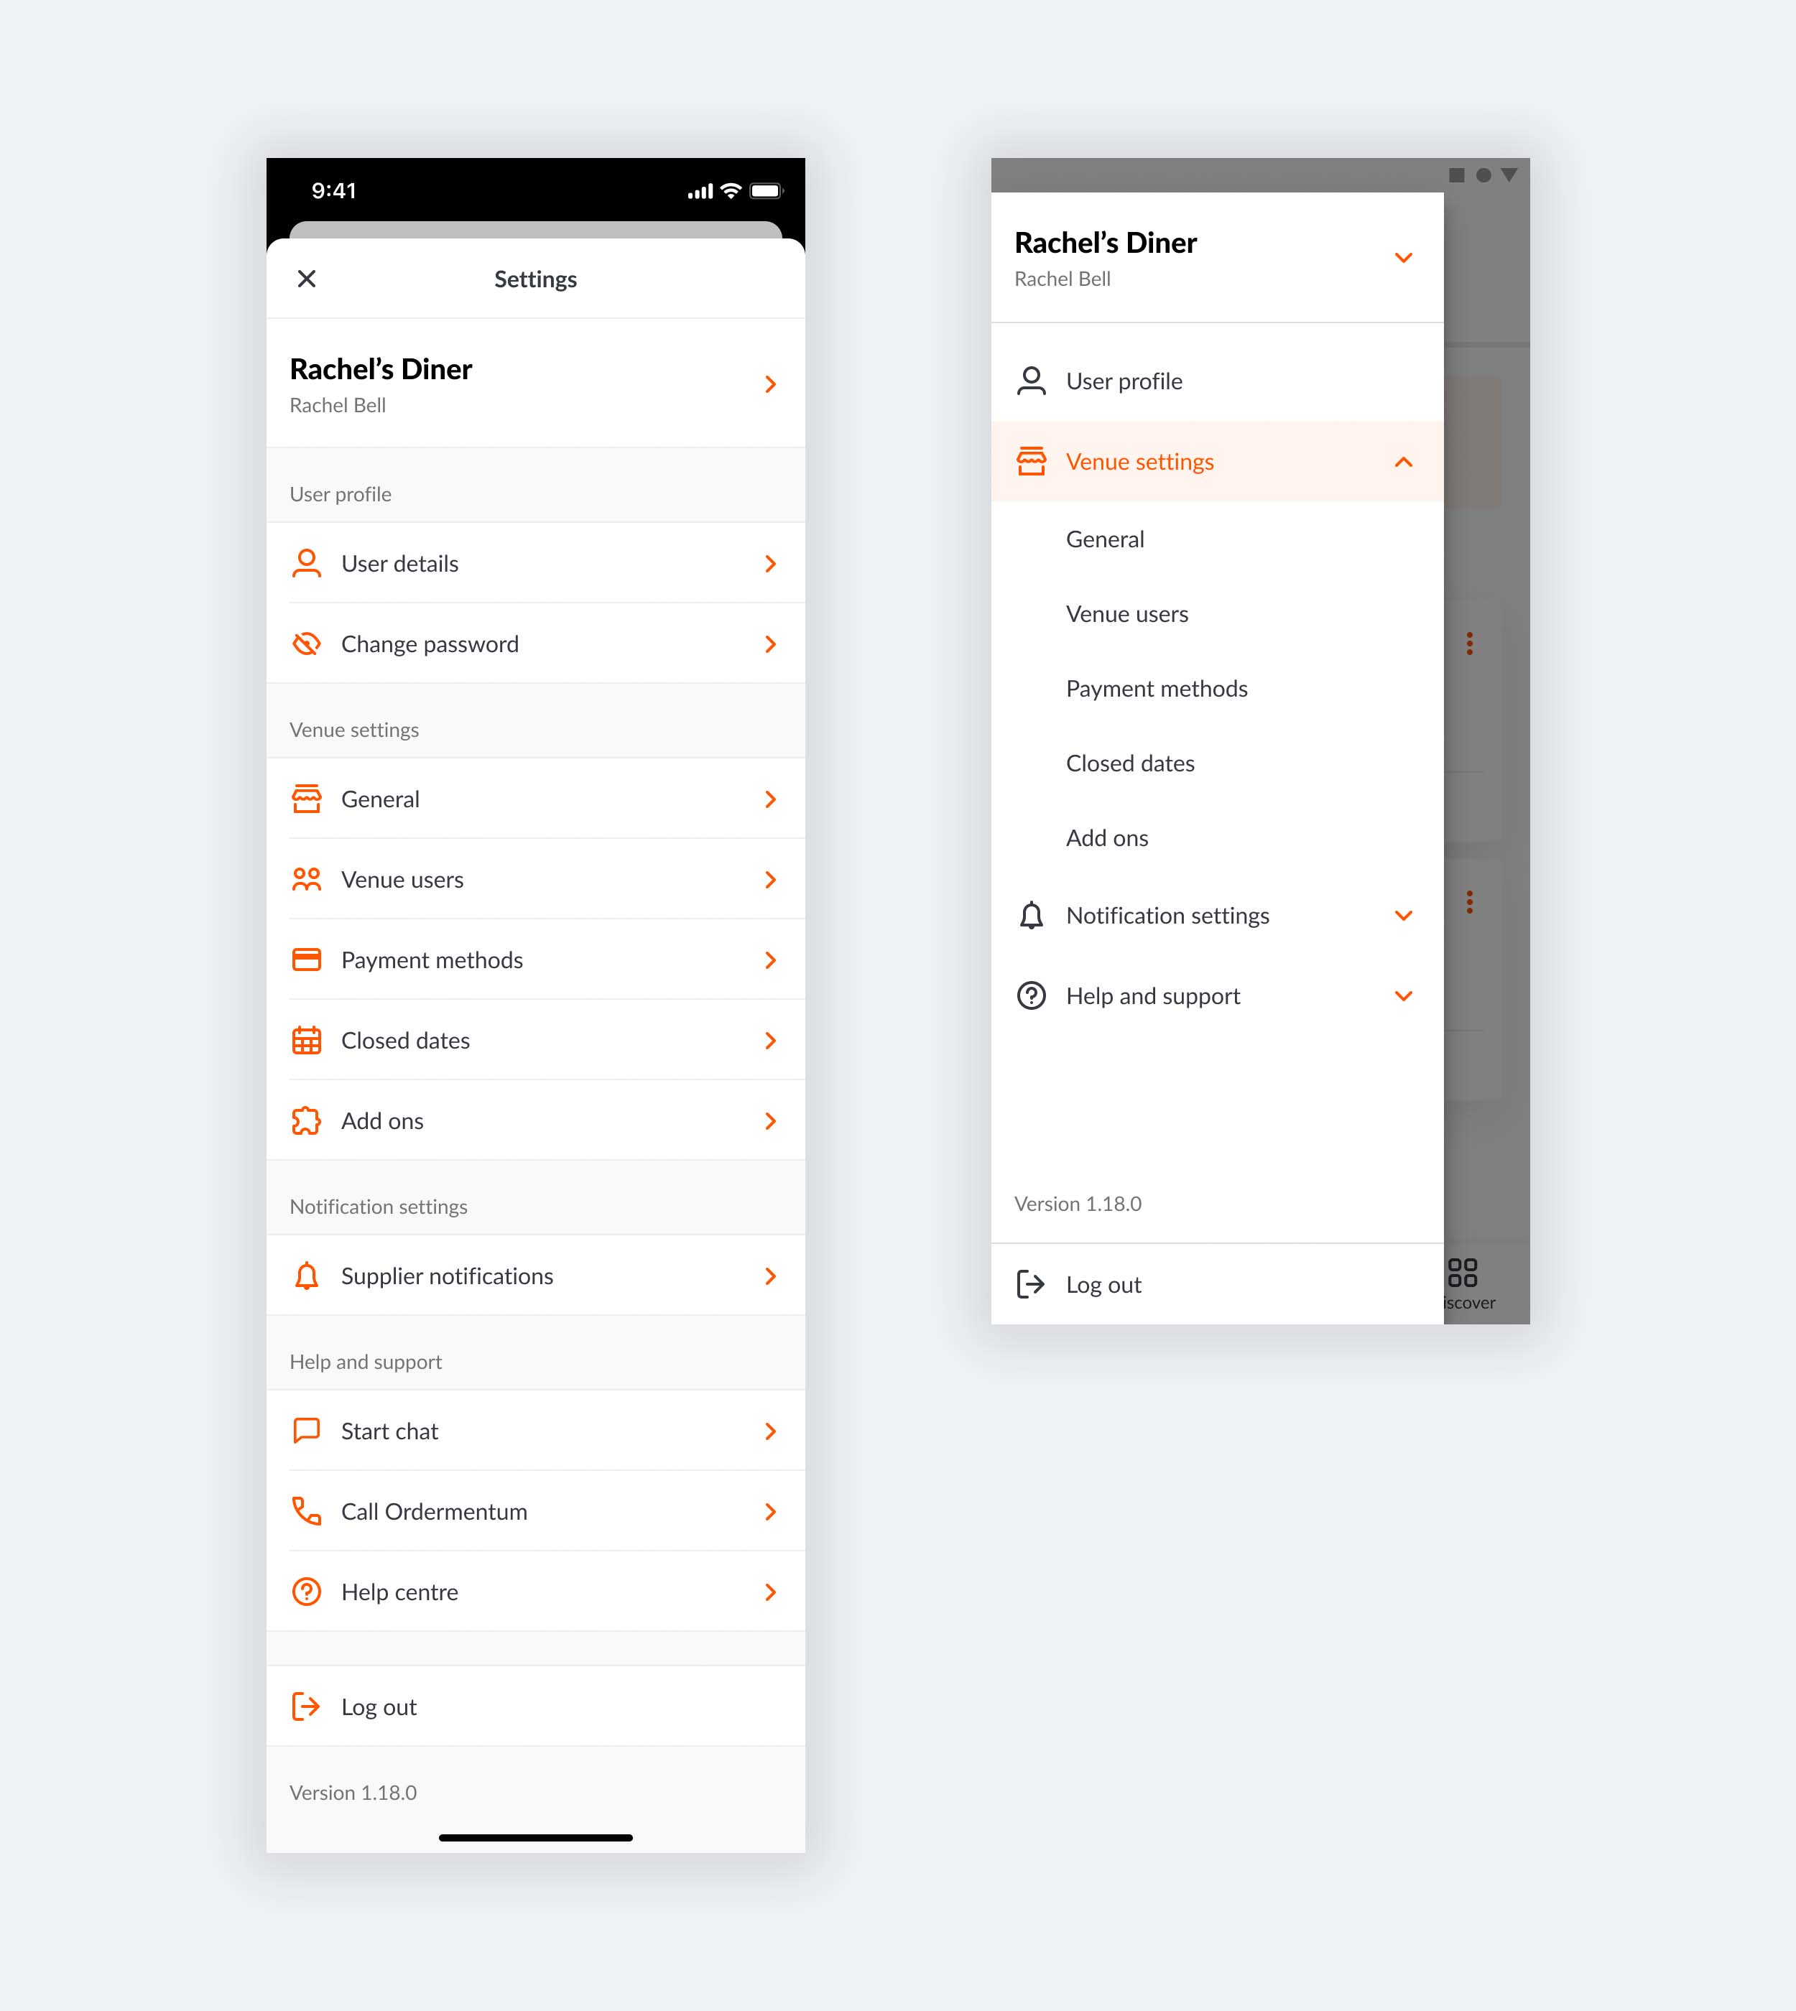The height and width of the screenshot is (2011, 1796).
Task: Click the Venue settings icon
Action: pyautogui.click(x=1029, y=460)
